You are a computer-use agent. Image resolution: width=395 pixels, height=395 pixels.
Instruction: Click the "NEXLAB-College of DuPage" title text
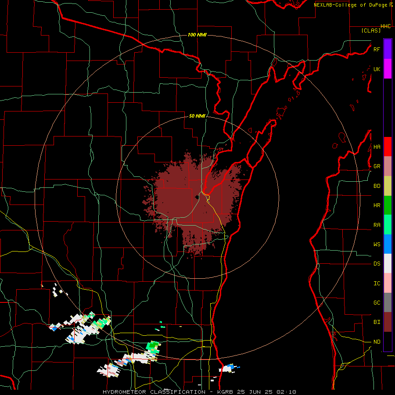(350, 5)
